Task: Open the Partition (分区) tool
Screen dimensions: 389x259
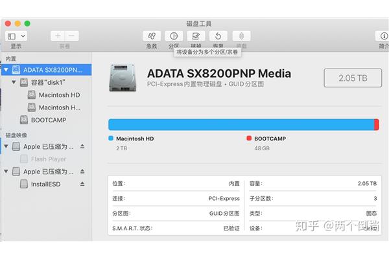Action: tap(174, 36)
